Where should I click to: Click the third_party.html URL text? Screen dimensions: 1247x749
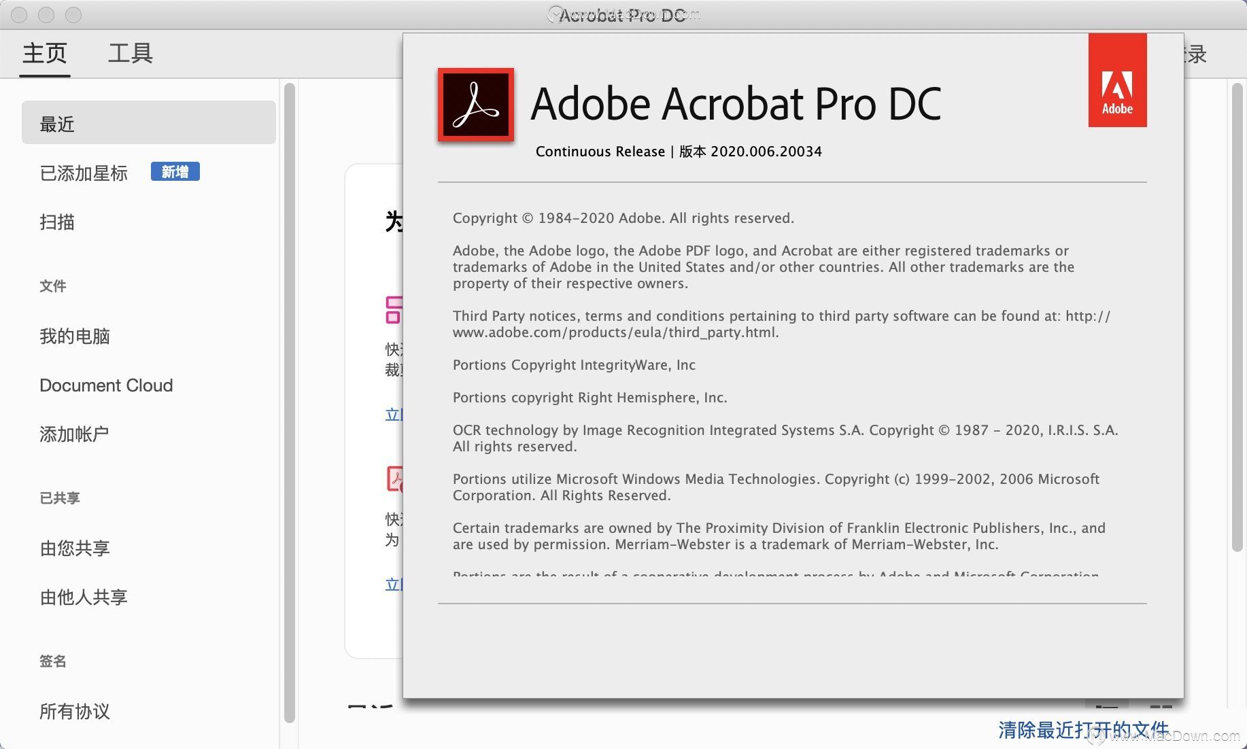[x=616, y=332]
